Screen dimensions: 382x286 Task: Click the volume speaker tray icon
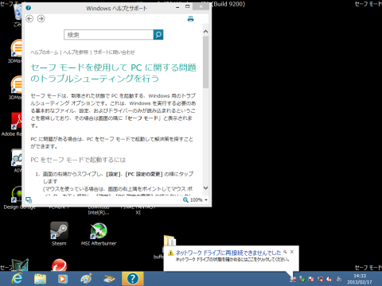point(329,279)
